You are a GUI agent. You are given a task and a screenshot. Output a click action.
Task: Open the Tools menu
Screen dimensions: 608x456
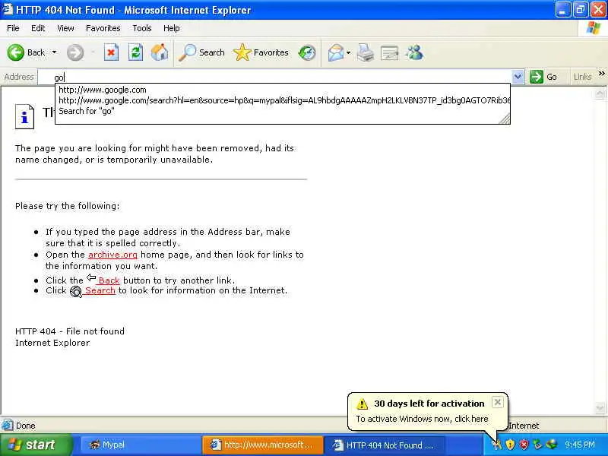[142, 28]
